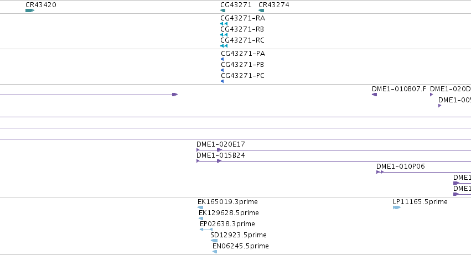Viewport: 471px width, 255px height.
Task: Open the EK129628.5prime EST label
Action: [229, 212]
